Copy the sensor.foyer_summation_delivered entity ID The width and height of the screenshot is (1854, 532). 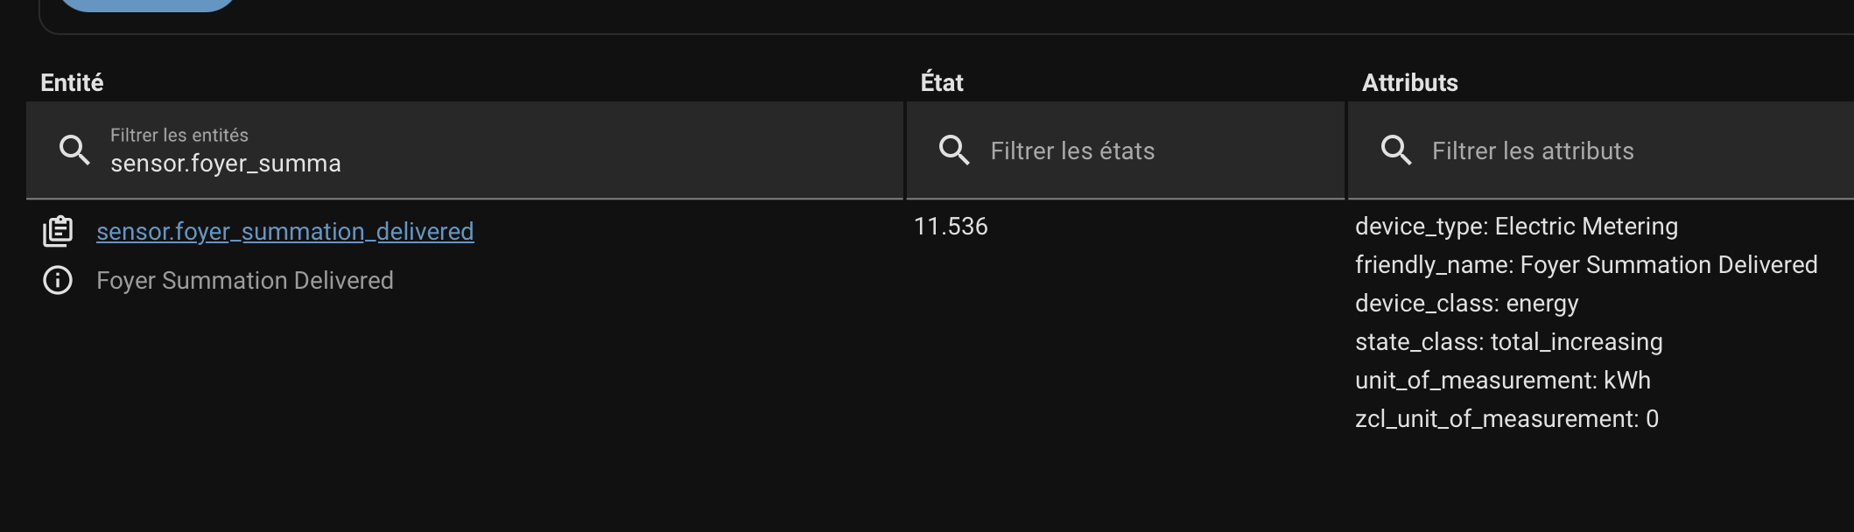pos(58,231)
